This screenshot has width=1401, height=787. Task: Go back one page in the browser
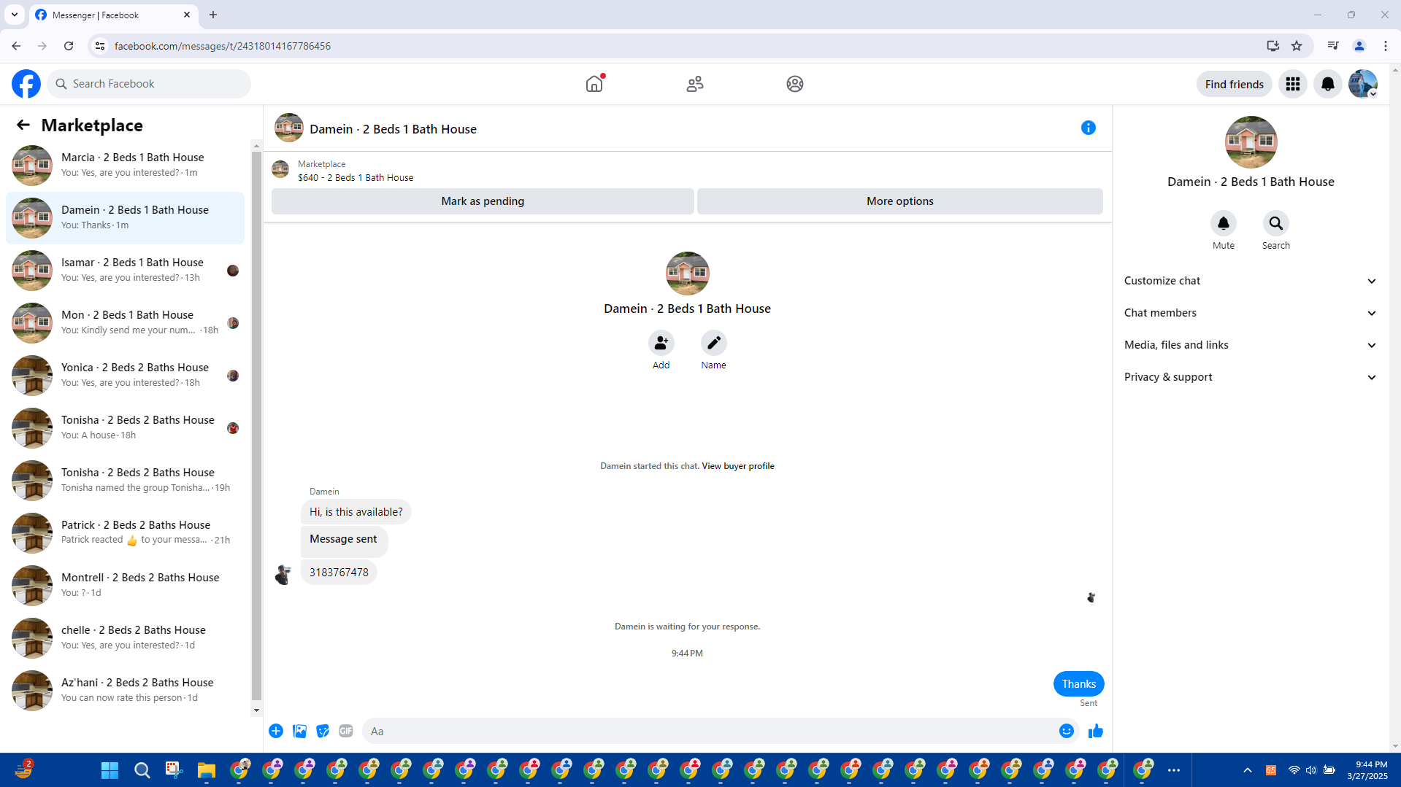click(x=16, y=46)
